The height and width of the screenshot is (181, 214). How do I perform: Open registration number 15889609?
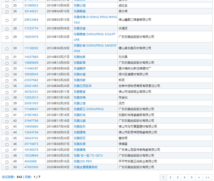click(x=31, y=62)
